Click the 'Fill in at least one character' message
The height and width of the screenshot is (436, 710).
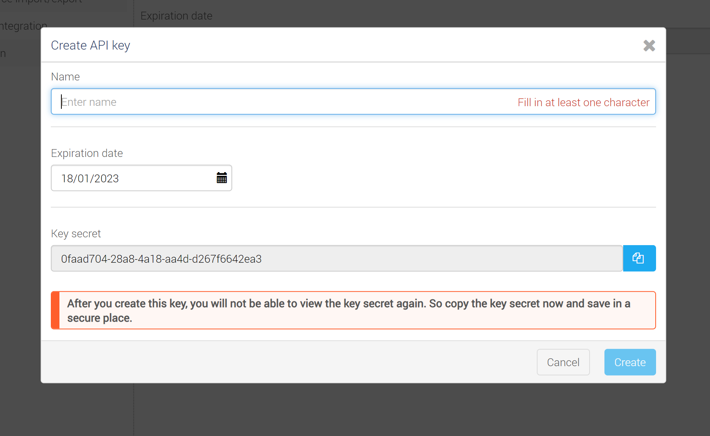583,102
